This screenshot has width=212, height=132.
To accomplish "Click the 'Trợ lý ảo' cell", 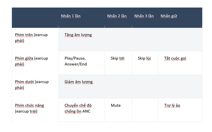I will click(172, 105).
